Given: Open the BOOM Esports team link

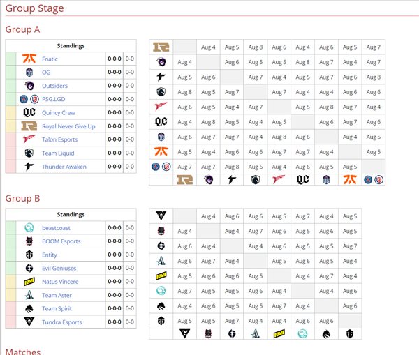Looking at the screenshot, I should pos(61,241).
